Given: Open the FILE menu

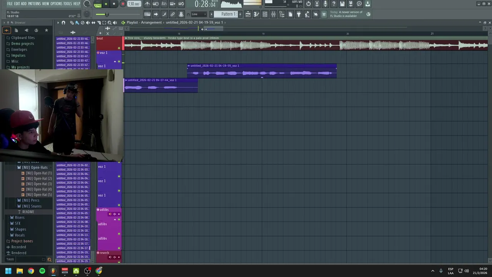Looking at the screenshot, I should click(10, 4).
